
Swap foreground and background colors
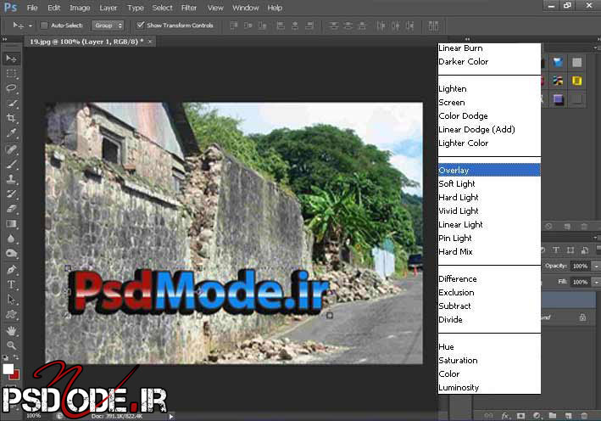(x=16, y=357)
